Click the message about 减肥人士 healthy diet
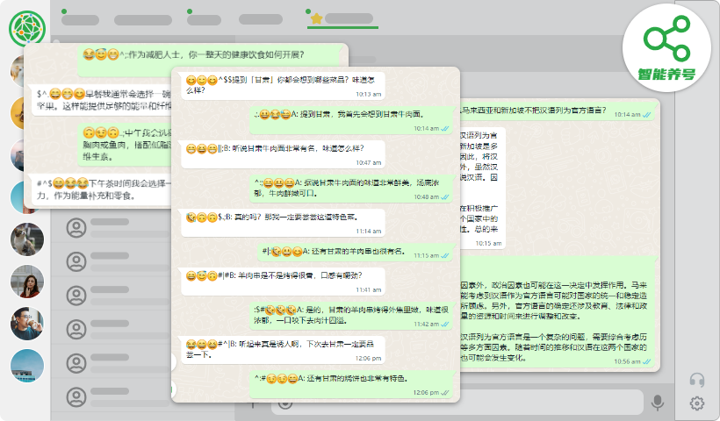The width and height of the screenshot is (720, 421). (211, 54)
